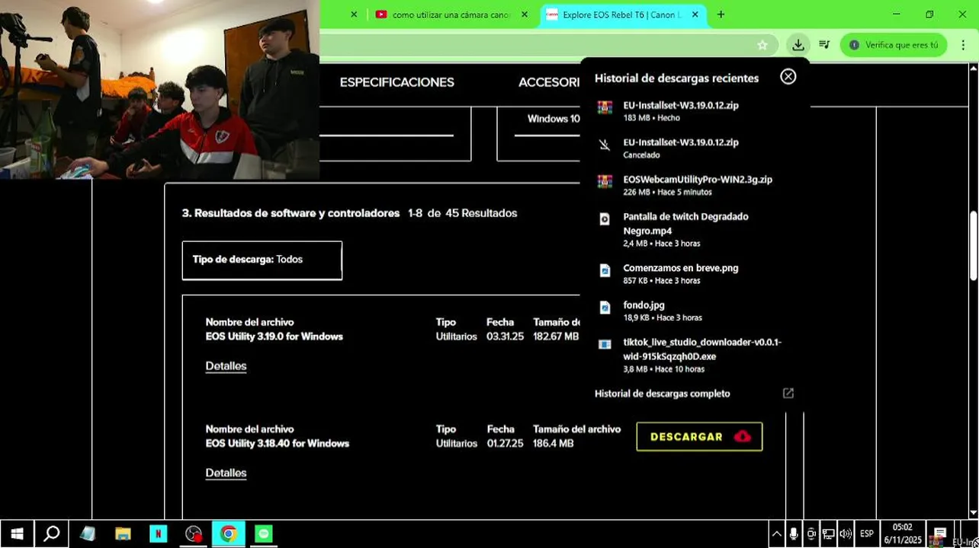Click EOS Utility 3.18.40 for Windows file name
This screenshot has width=979, height=548.
(278, 444)
